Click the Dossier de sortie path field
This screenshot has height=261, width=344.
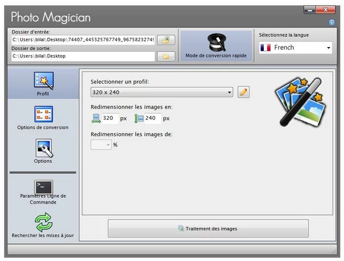point(83,56)
